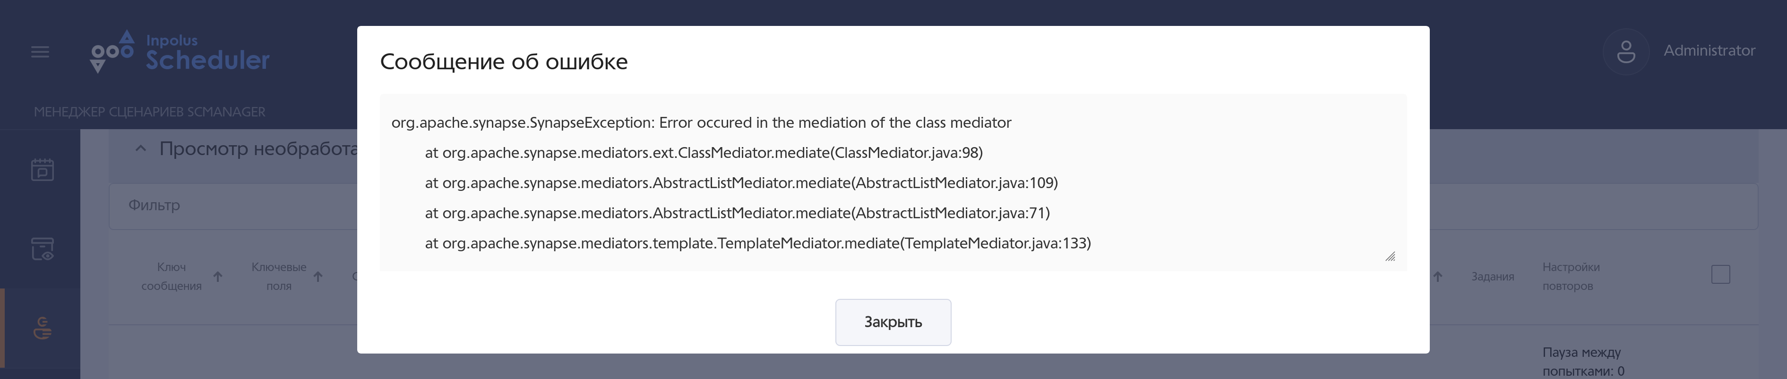Viewport: 1787px width, 379px height.
Task: Select the highlighted orange sidebar icon
Action: click(43, 328)
